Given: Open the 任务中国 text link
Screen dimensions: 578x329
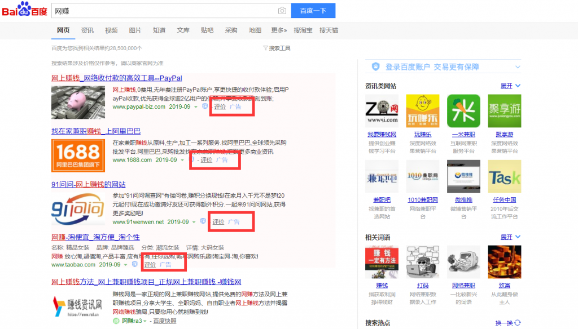Looking at the screenshot, I should (505, 200).
